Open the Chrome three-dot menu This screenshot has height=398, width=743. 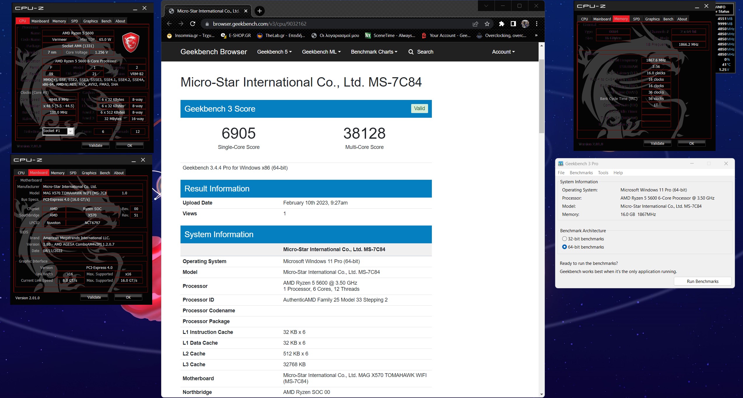(x=537, y=24)
